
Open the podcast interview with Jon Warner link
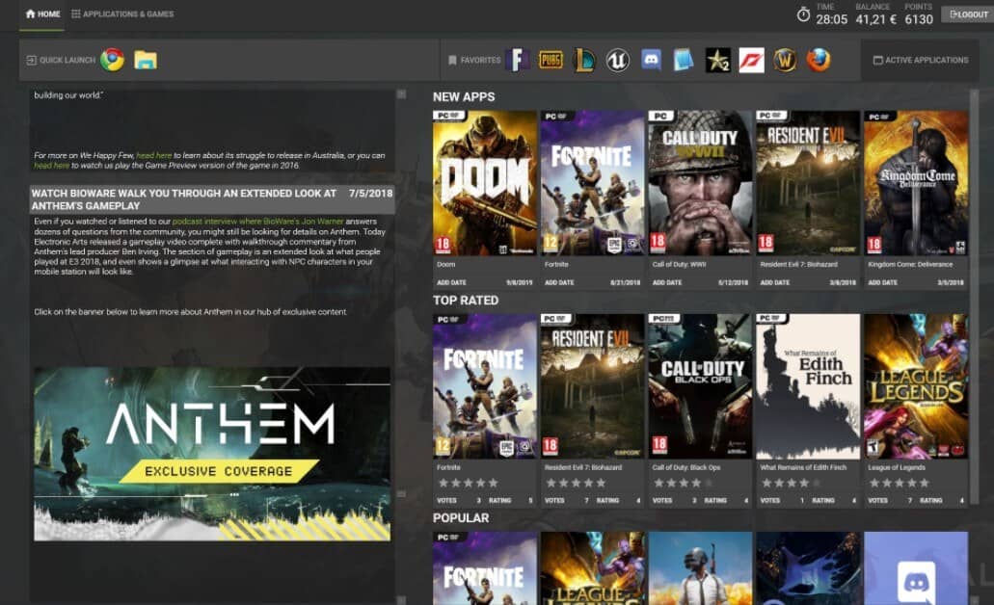pyautogui.click(x=258, y=221)
